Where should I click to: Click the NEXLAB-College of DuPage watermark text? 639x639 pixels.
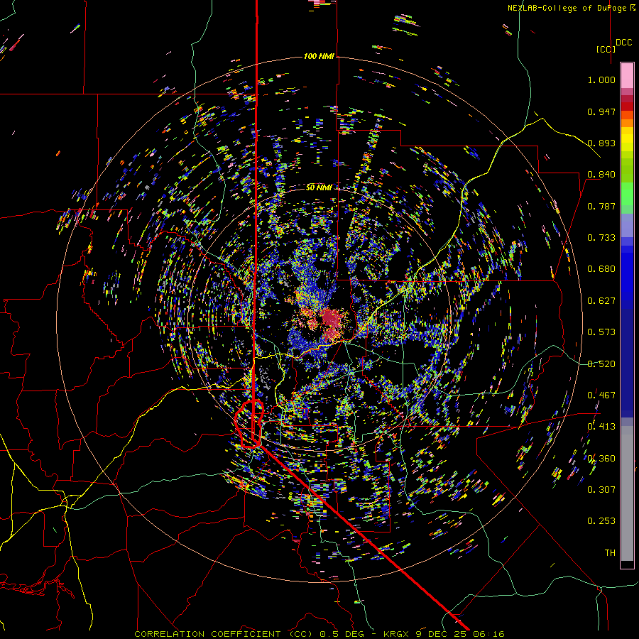(x=572, y=8)
